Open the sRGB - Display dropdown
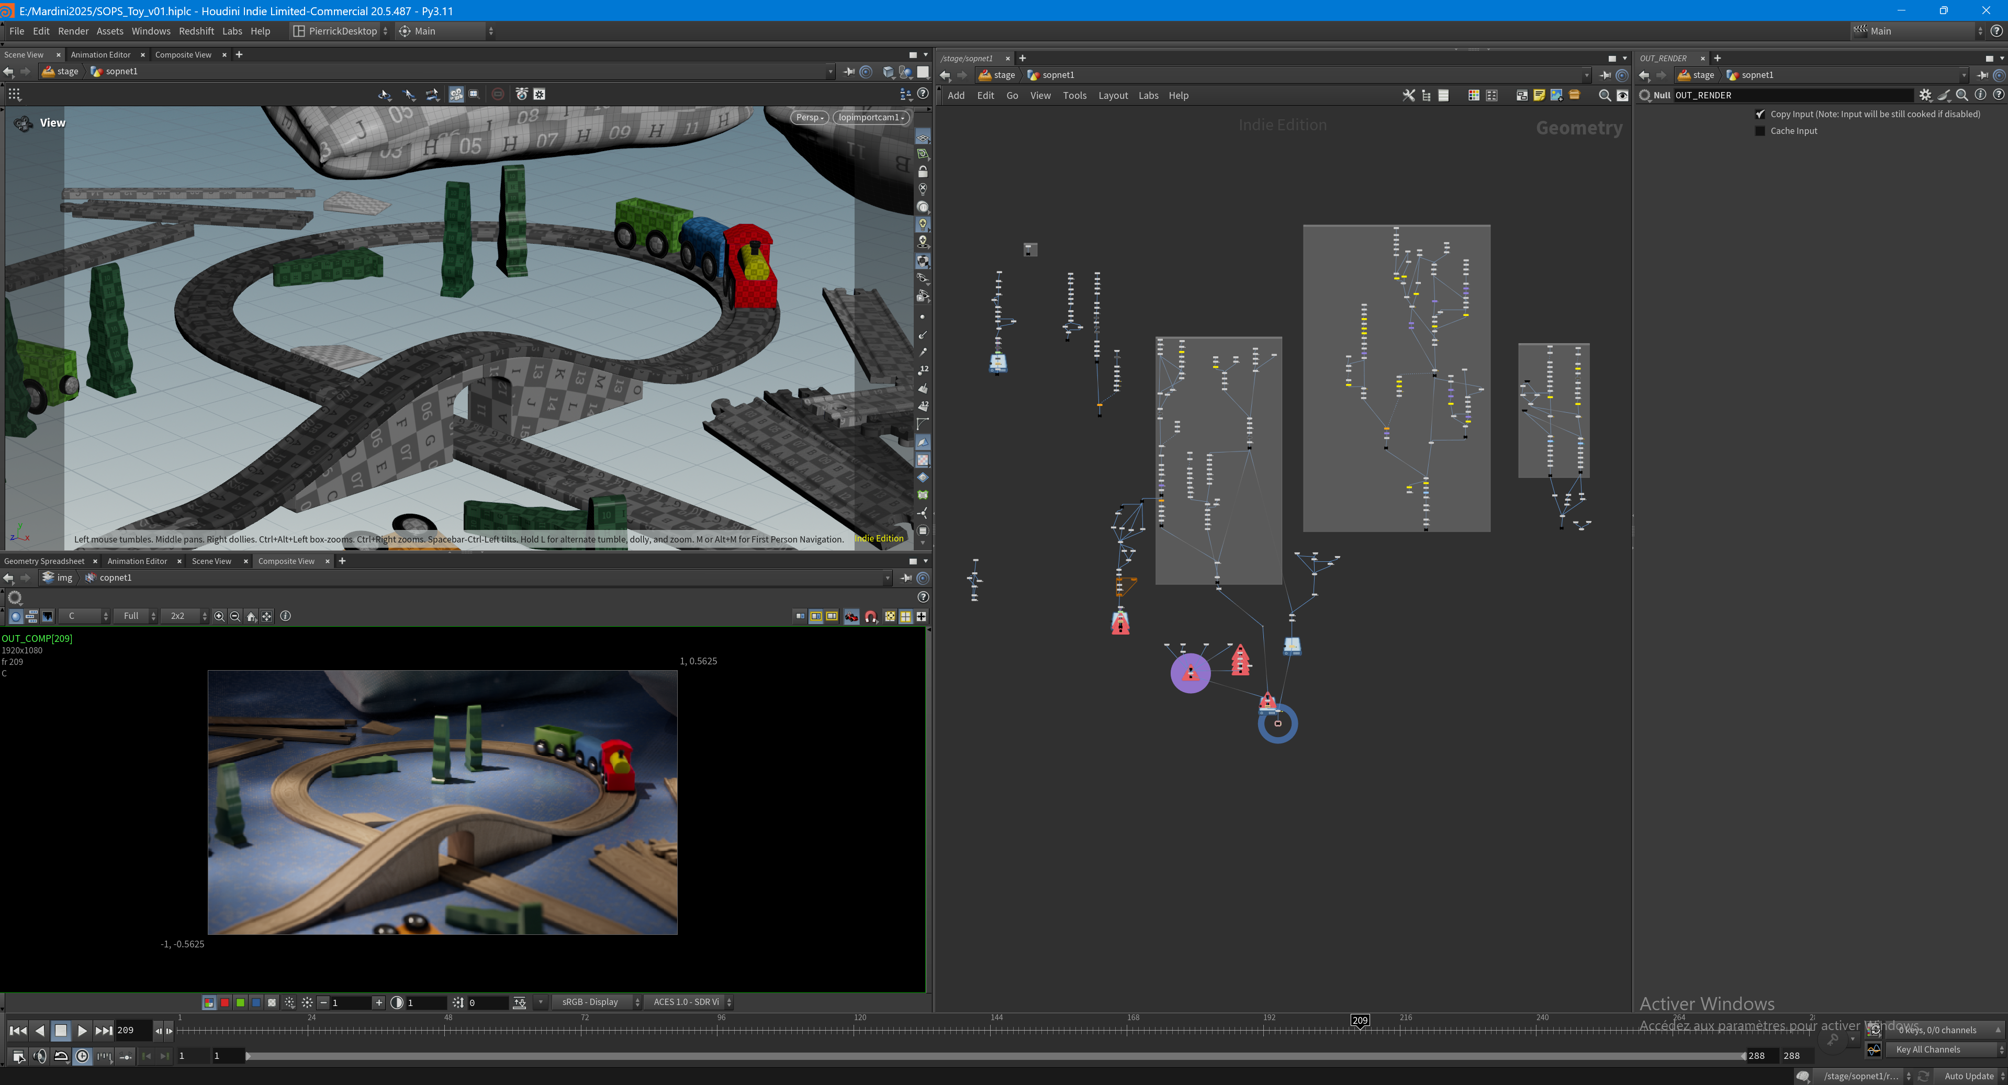 click(x=596, y=1002)
